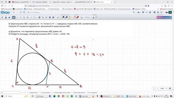Screen dimensions: 174x98
Task: Edit the board title field
Action: point(35,13)
